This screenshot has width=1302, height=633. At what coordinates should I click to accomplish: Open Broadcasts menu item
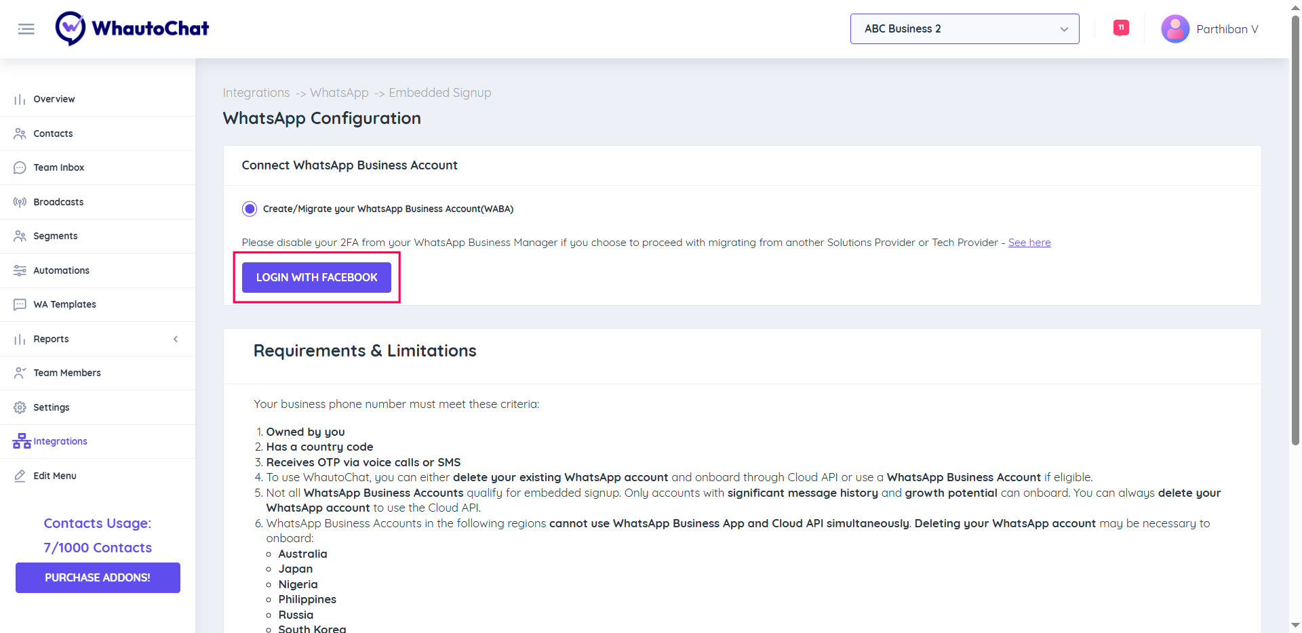click(x=58, y=202)
